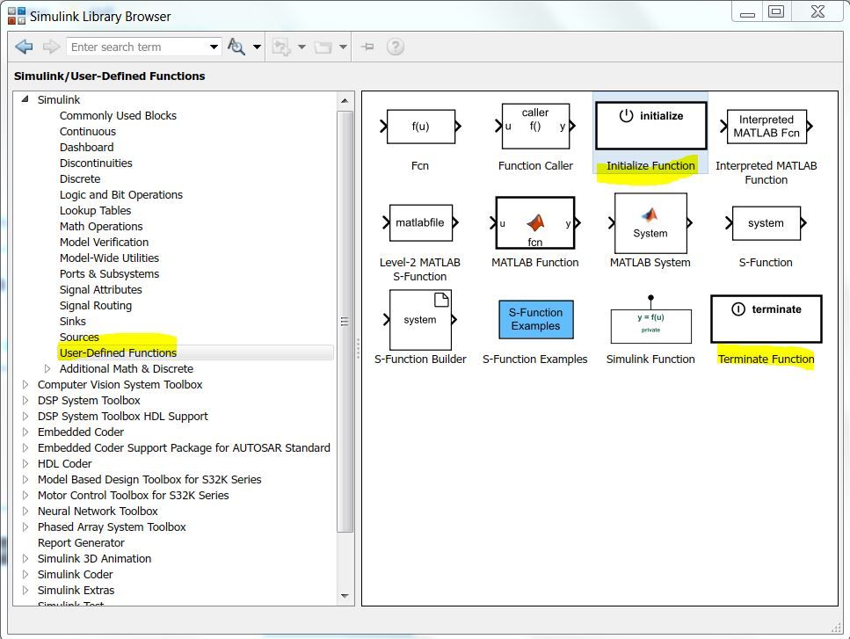Select the Discontinuities library
This screenshot has width=850, height=639.
click(96, 163)
